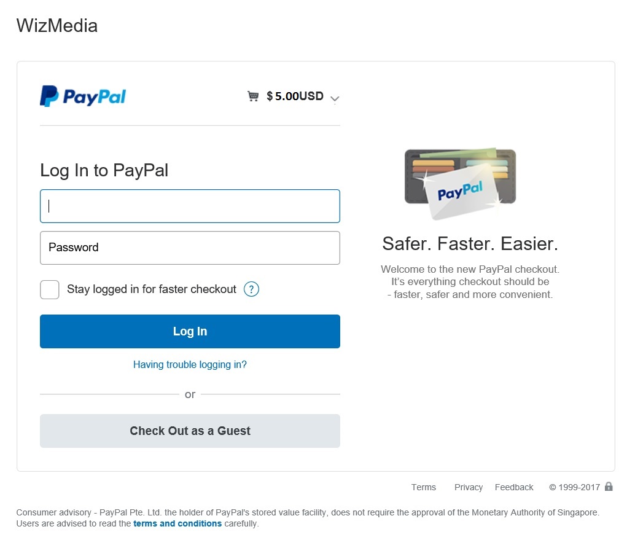The height and width of the screenshot is (540, 627).
Task: Open the Having trouble logging in link
Action: [190, 364]
